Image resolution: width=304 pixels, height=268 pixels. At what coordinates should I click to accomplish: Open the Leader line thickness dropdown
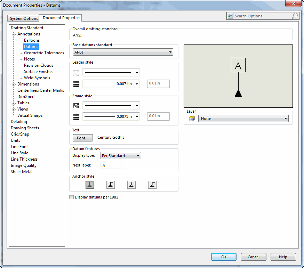(x=111, y=84)
